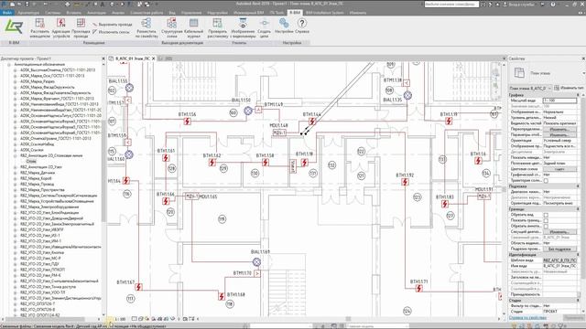Expand the RBZ_Аннотация 2D_Стояковая линия node
Screen dimensions: 586x329
(16, 155)
